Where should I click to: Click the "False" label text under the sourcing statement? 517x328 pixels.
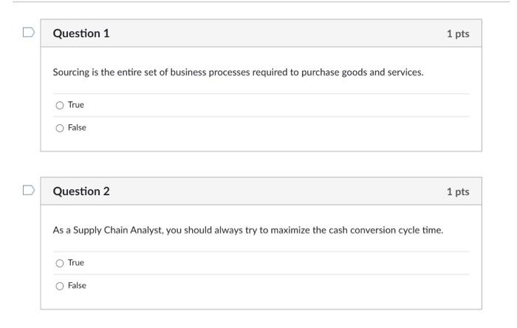pyautogui.click(x=77, y=128)
